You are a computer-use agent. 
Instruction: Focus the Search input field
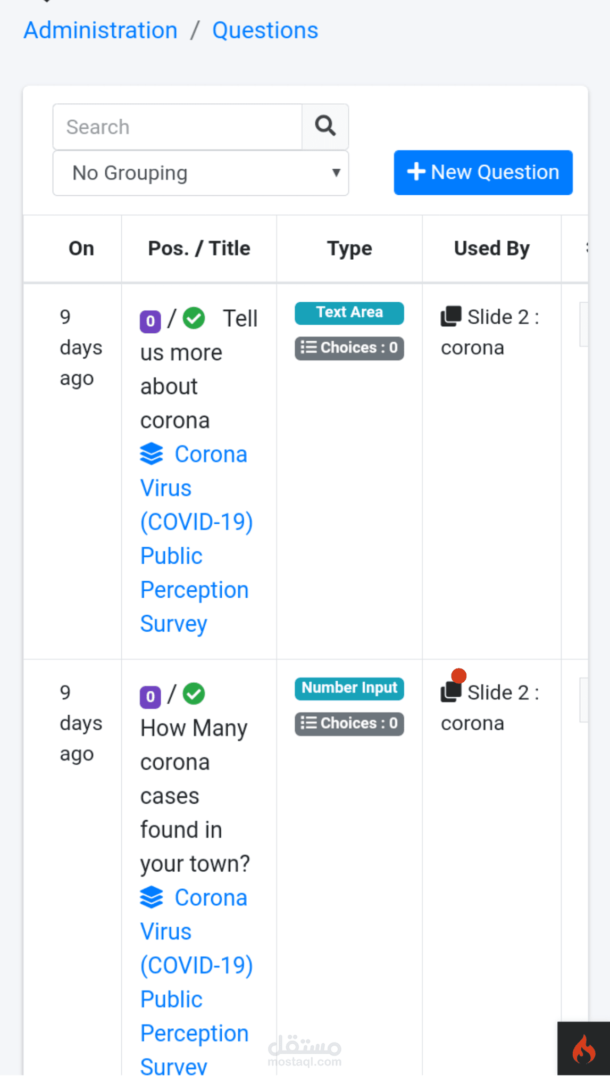coord(178,127)
